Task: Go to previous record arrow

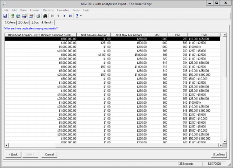Action: point(58,16)
